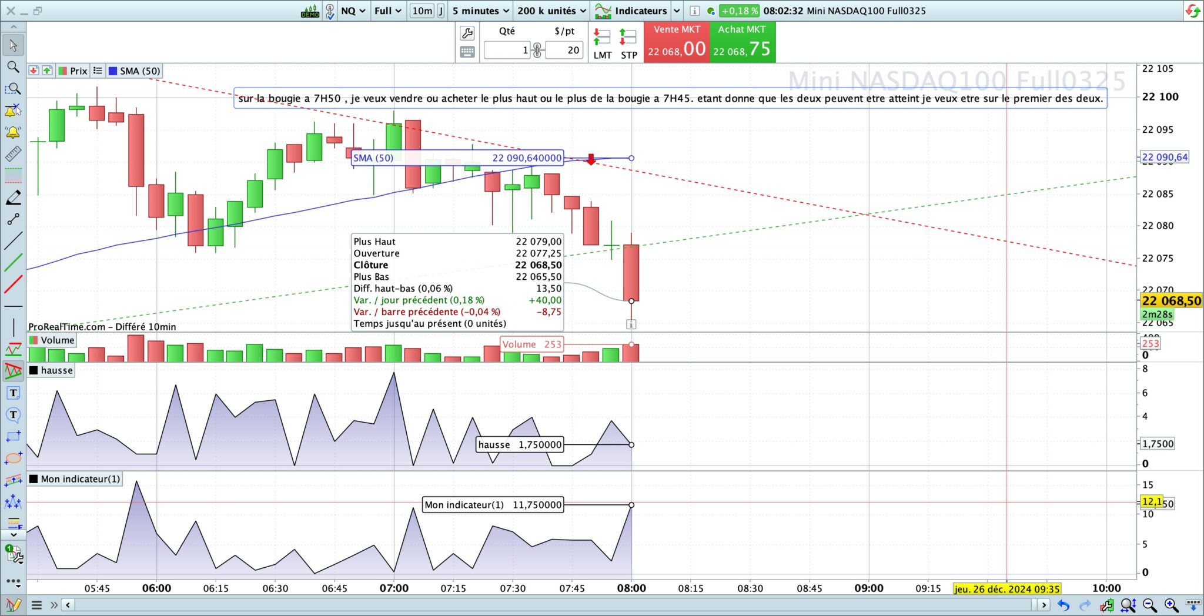Open the 5 minutes timeframe dropdown
The width and height of the screenshot is (1204, 616).
pyautogui.click(x=480, y=11)
